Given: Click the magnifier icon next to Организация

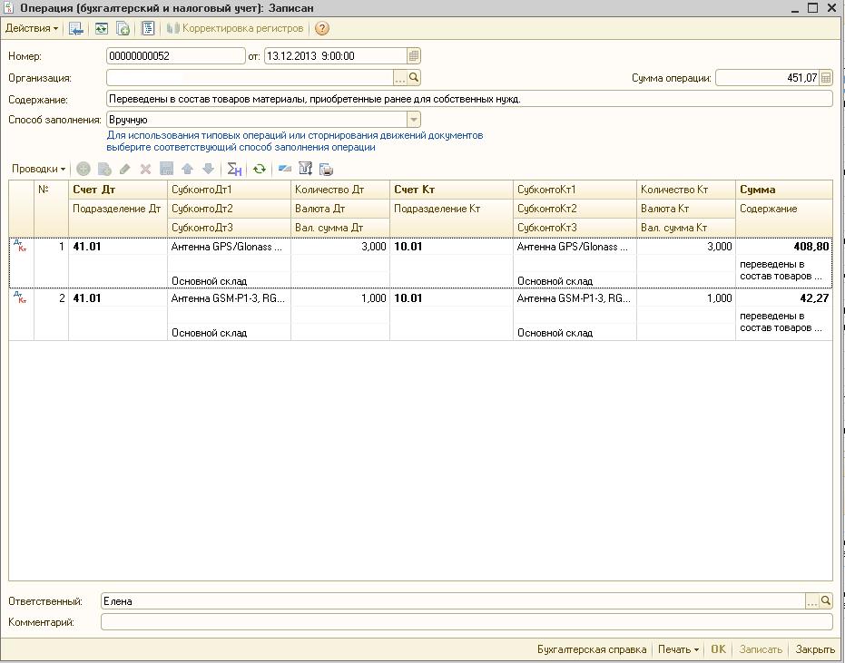Looking at the screenshot, I should (x=414, y=78).
